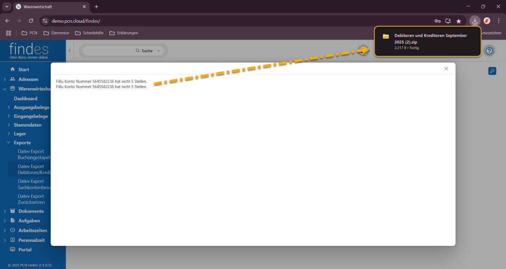Open Dashboard in Warenwirtschaft

[26, 98]
